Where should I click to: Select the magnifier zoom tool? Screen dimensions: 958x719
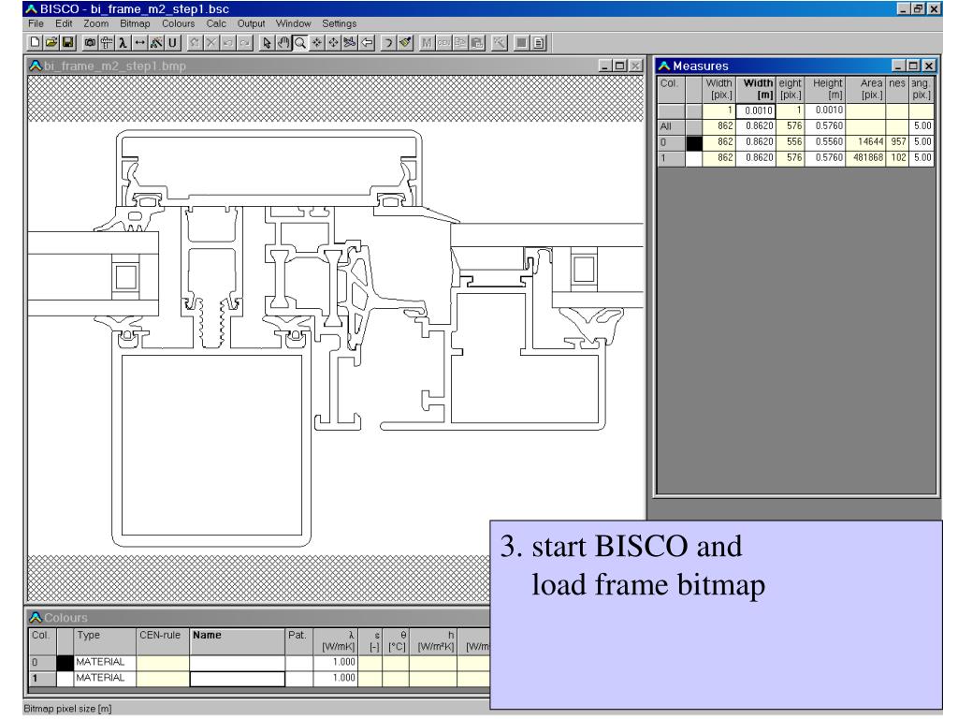pyautogui.click(x=299, y=43)
